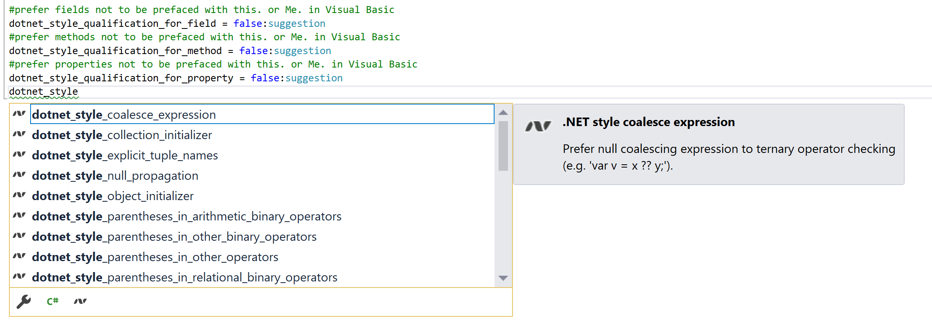Screen dimensions: 932x329
Task: Click 'suggestion' severity on qualification_for_property line
Action: click(x=314, y=78)
